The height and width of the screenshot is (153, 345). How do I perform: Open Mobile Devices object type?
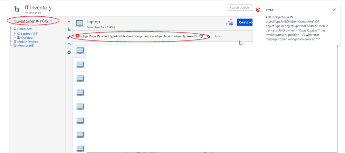click(x=28, y=42)
